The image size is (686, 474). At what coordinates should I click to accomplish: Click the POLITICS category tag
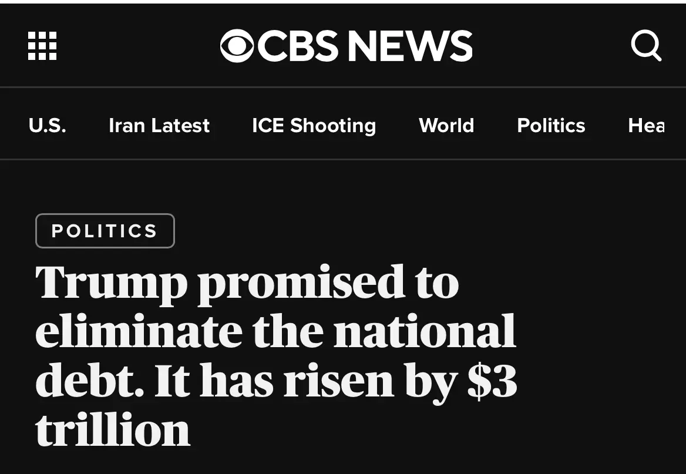[105, 231]
